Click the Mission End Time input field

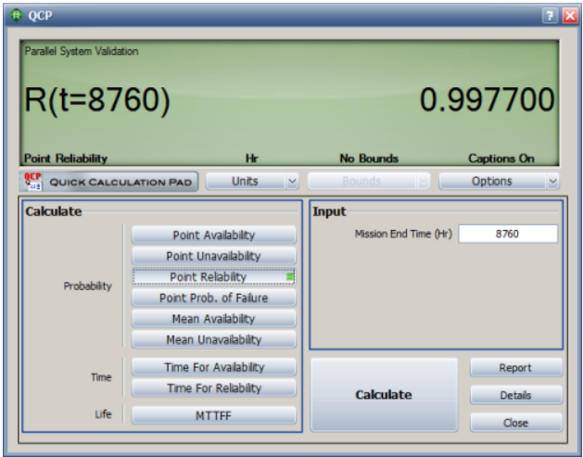pyautogui.click(x=508, y=234)
